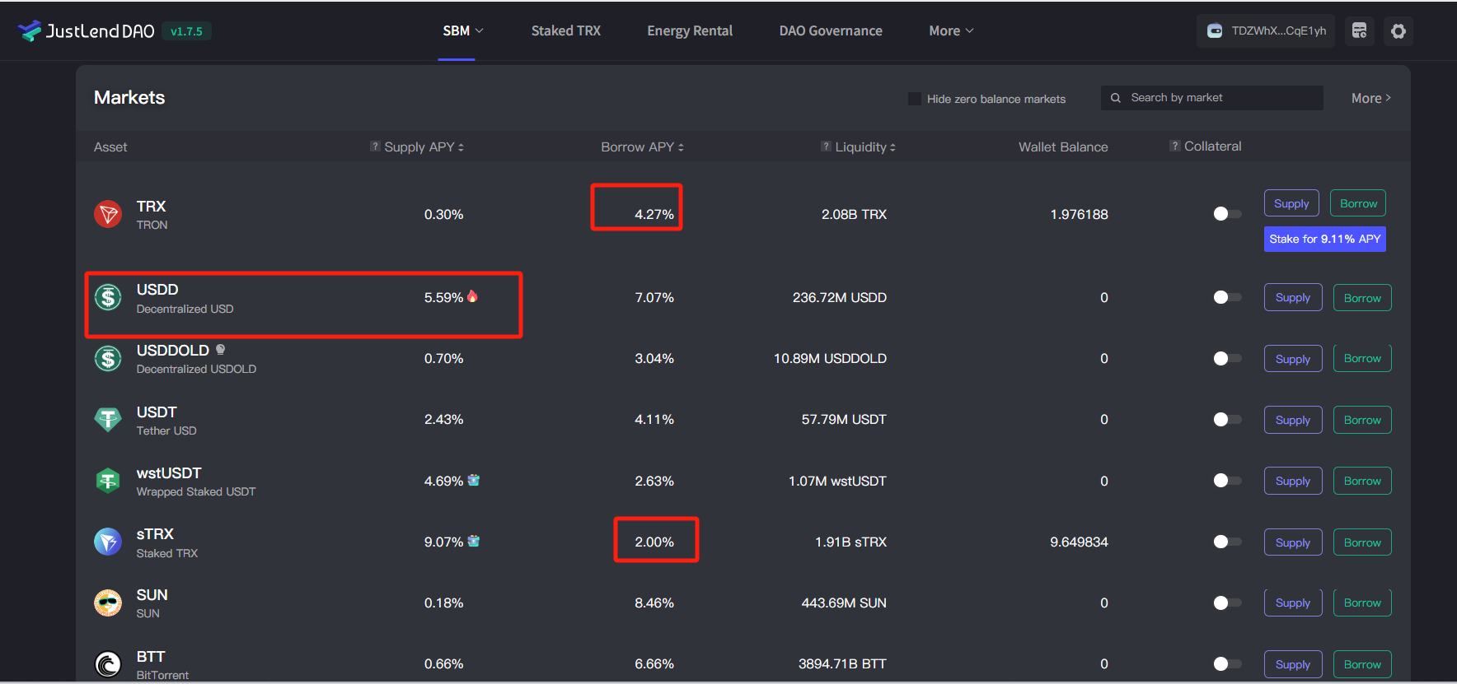Go to DAO Governance tab
The height and width of the screenshot is (684, 1457).
click(830, 31)
